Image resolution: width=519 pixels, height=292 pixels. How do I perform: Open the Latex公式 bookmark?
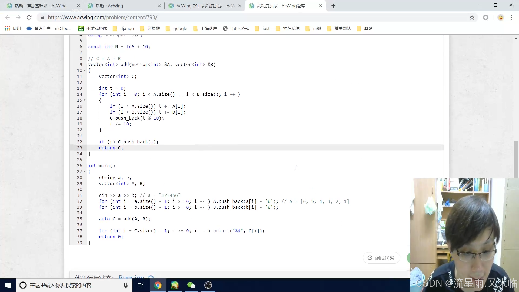click(236, 28)
